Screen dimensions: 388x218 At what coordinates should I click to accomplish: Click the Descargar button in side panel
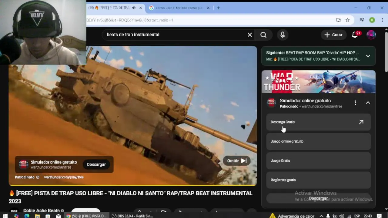tap(318, 198)
